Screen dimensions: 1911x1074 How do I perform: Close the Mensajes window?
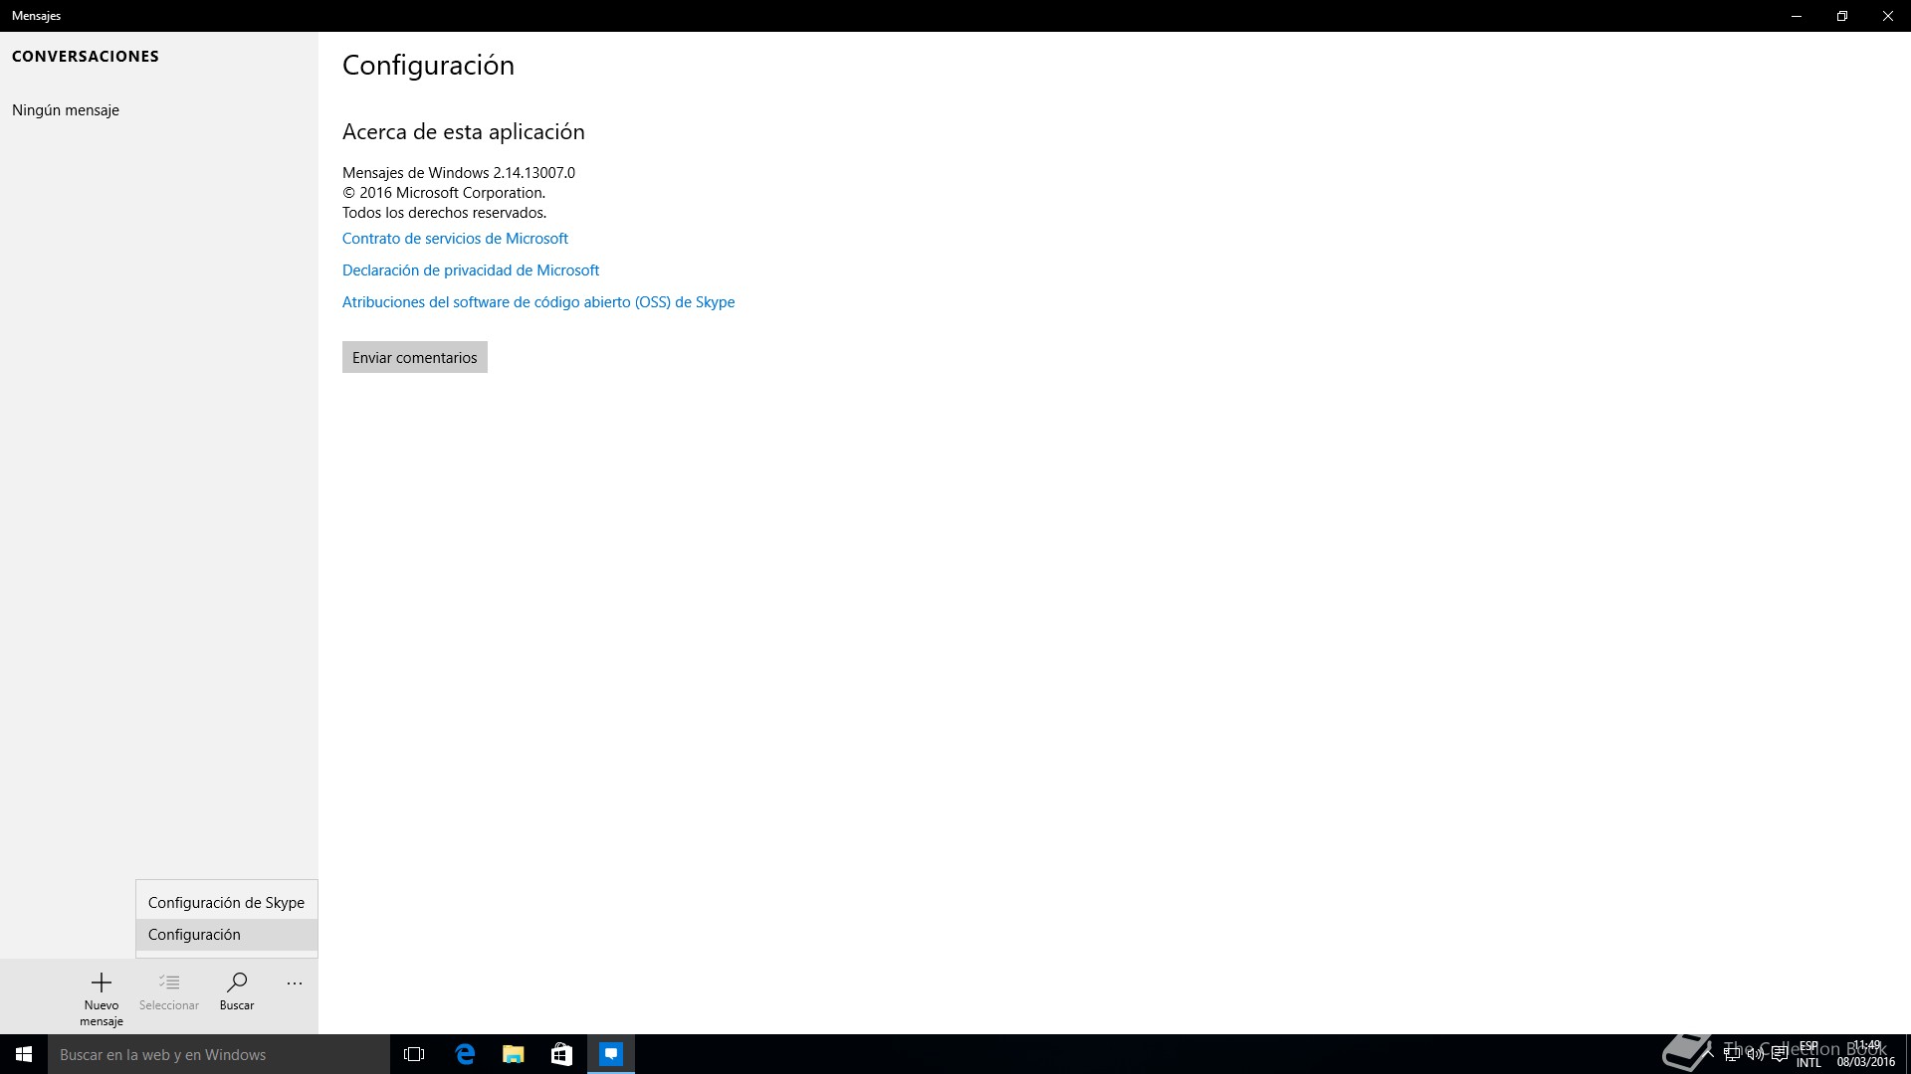1888,16
